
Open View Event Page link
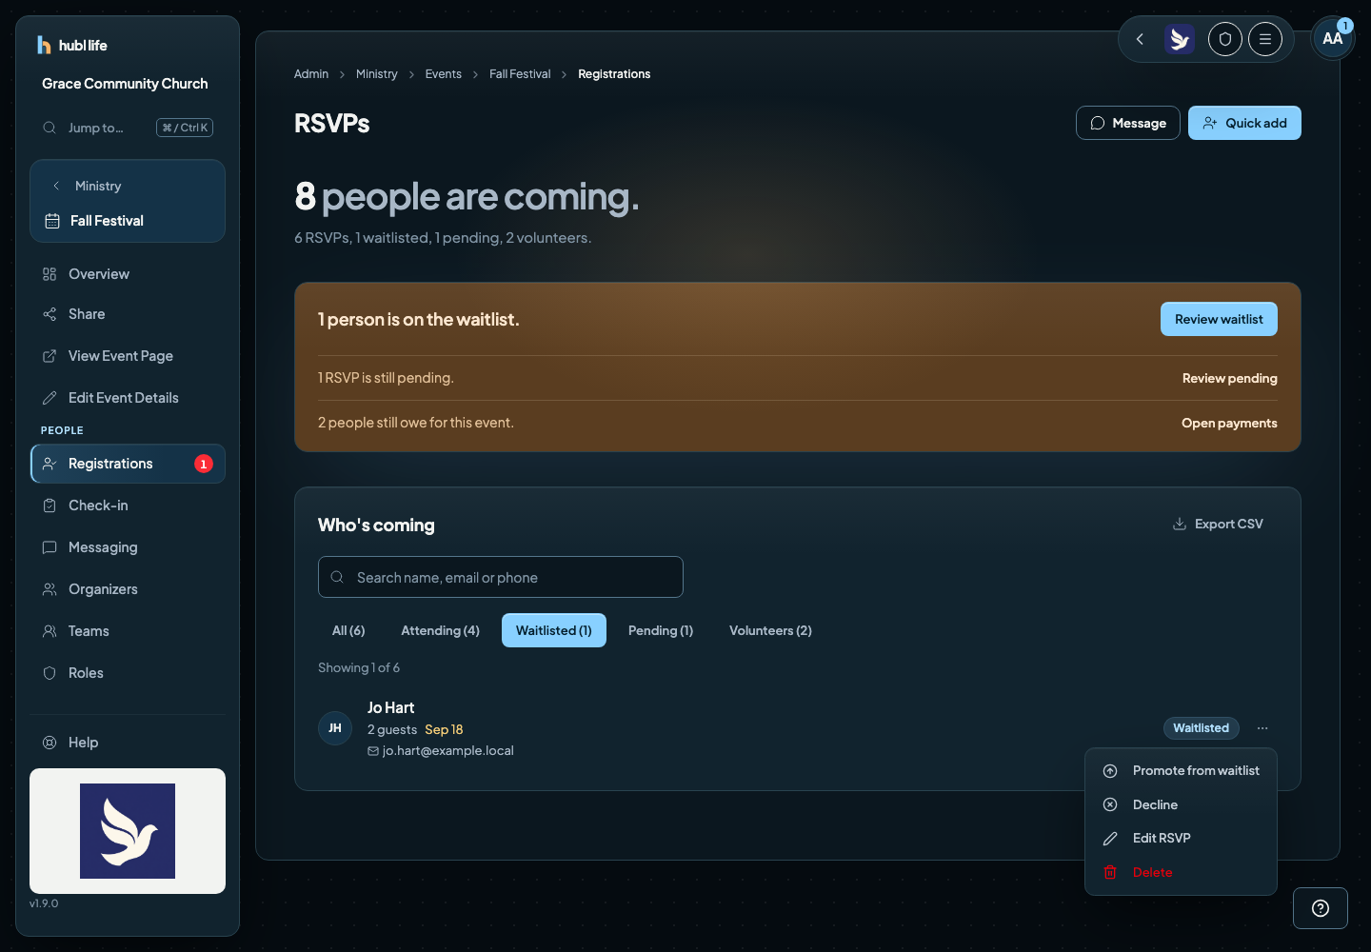pyautogui.click(x=128, y=356)
